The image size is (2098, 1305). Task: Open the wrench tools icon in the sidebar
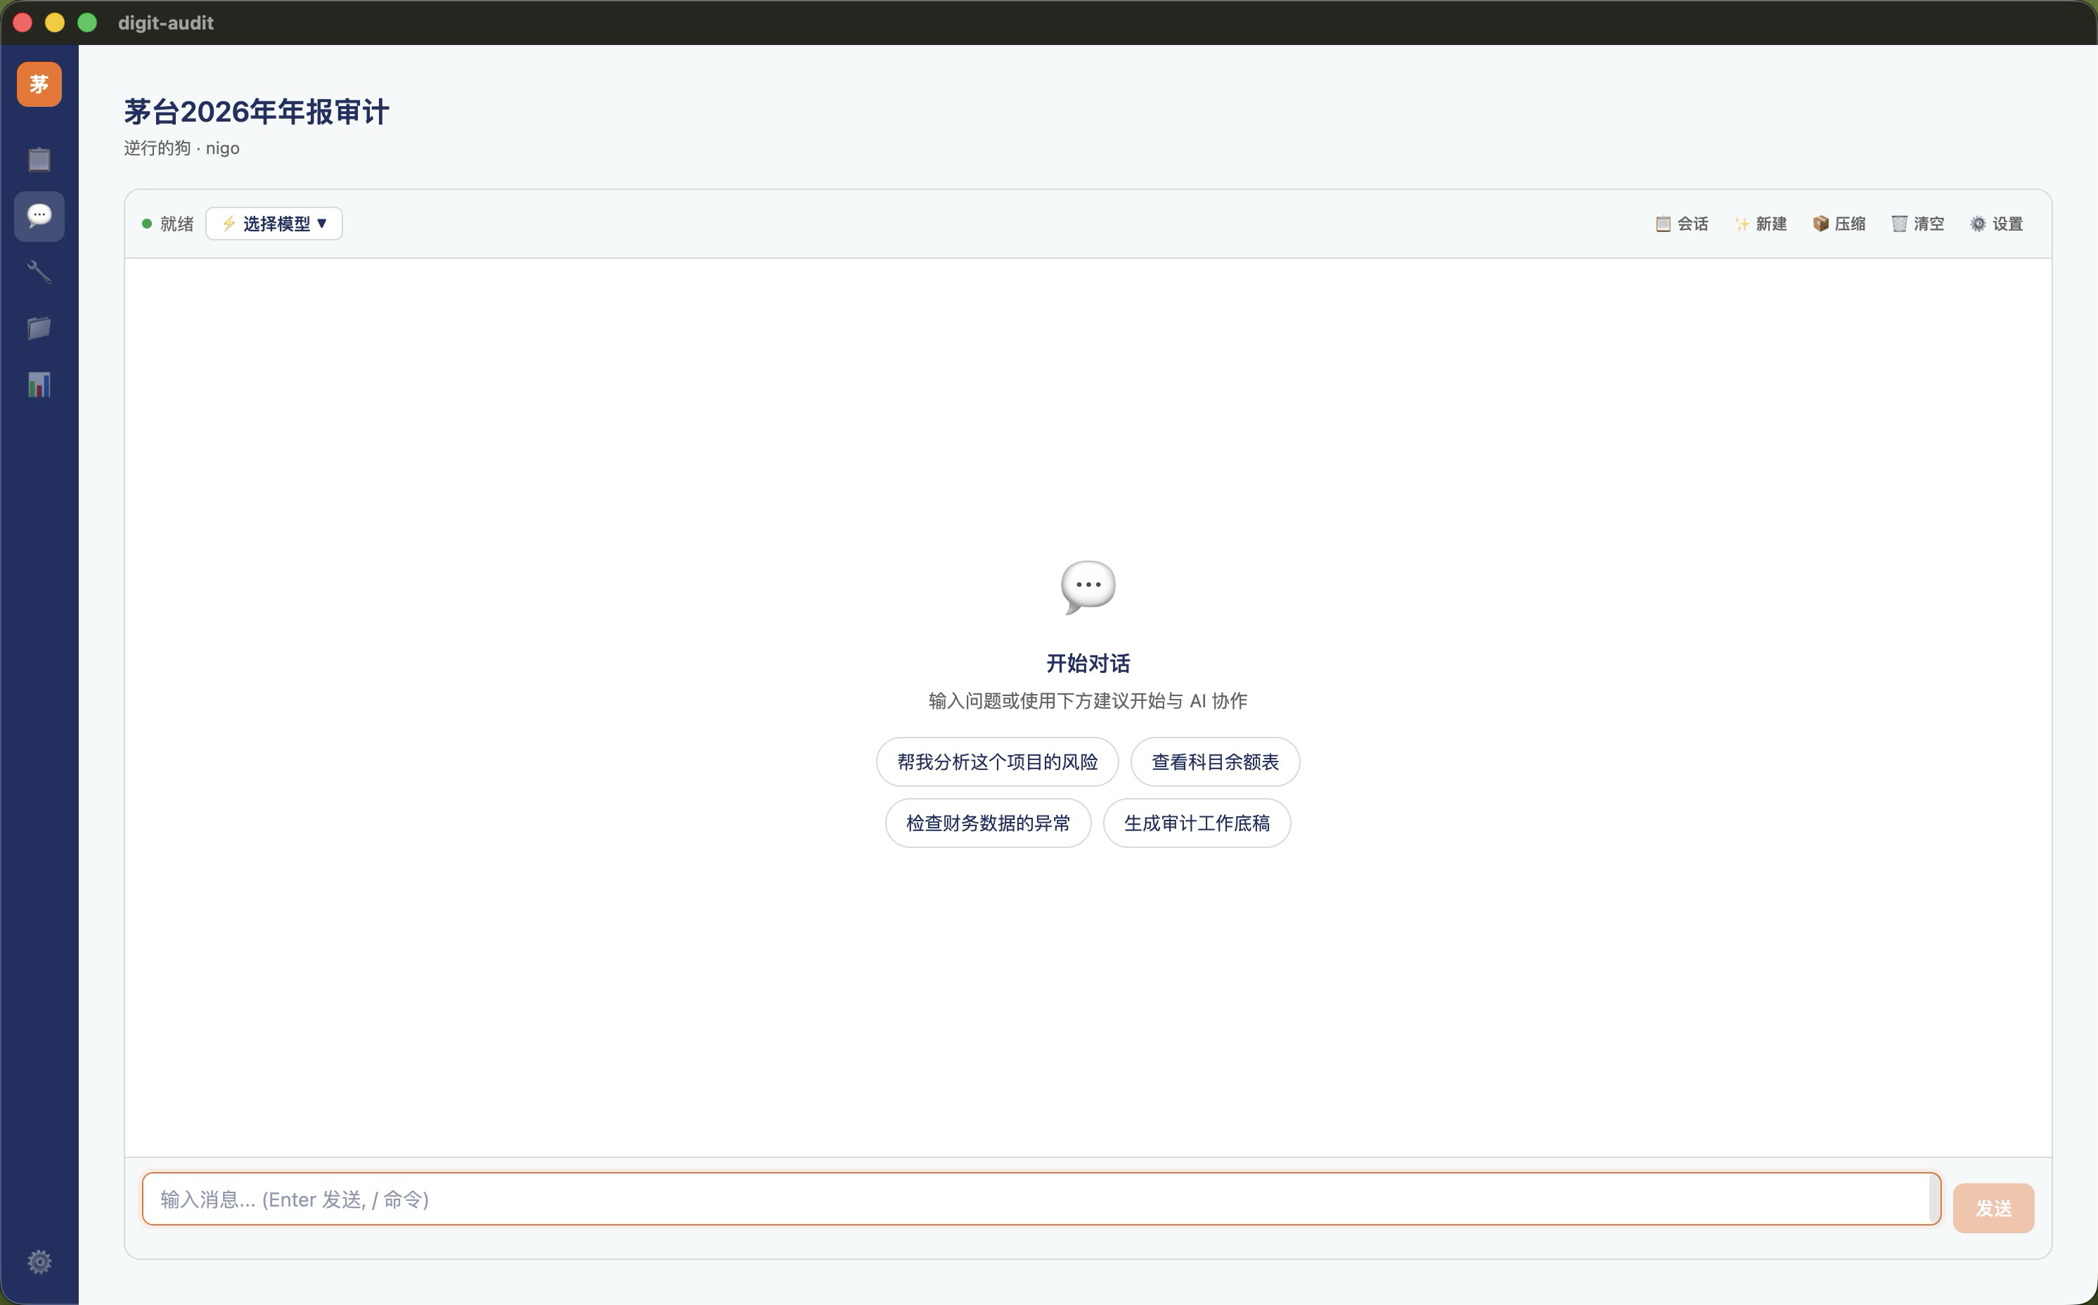click(39, 272)
